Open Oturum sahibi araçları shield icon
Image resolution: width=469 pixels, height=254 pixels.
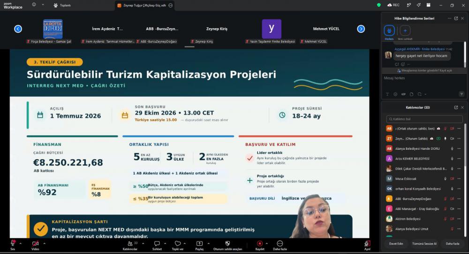pos(227,244)
